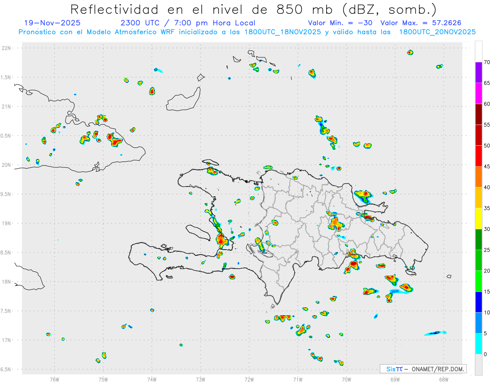The height and width of the screenshot is (385, 498).
Task: Click the 'Valor Max. = 57.2626' text
Action: click(x=421, y=23)
